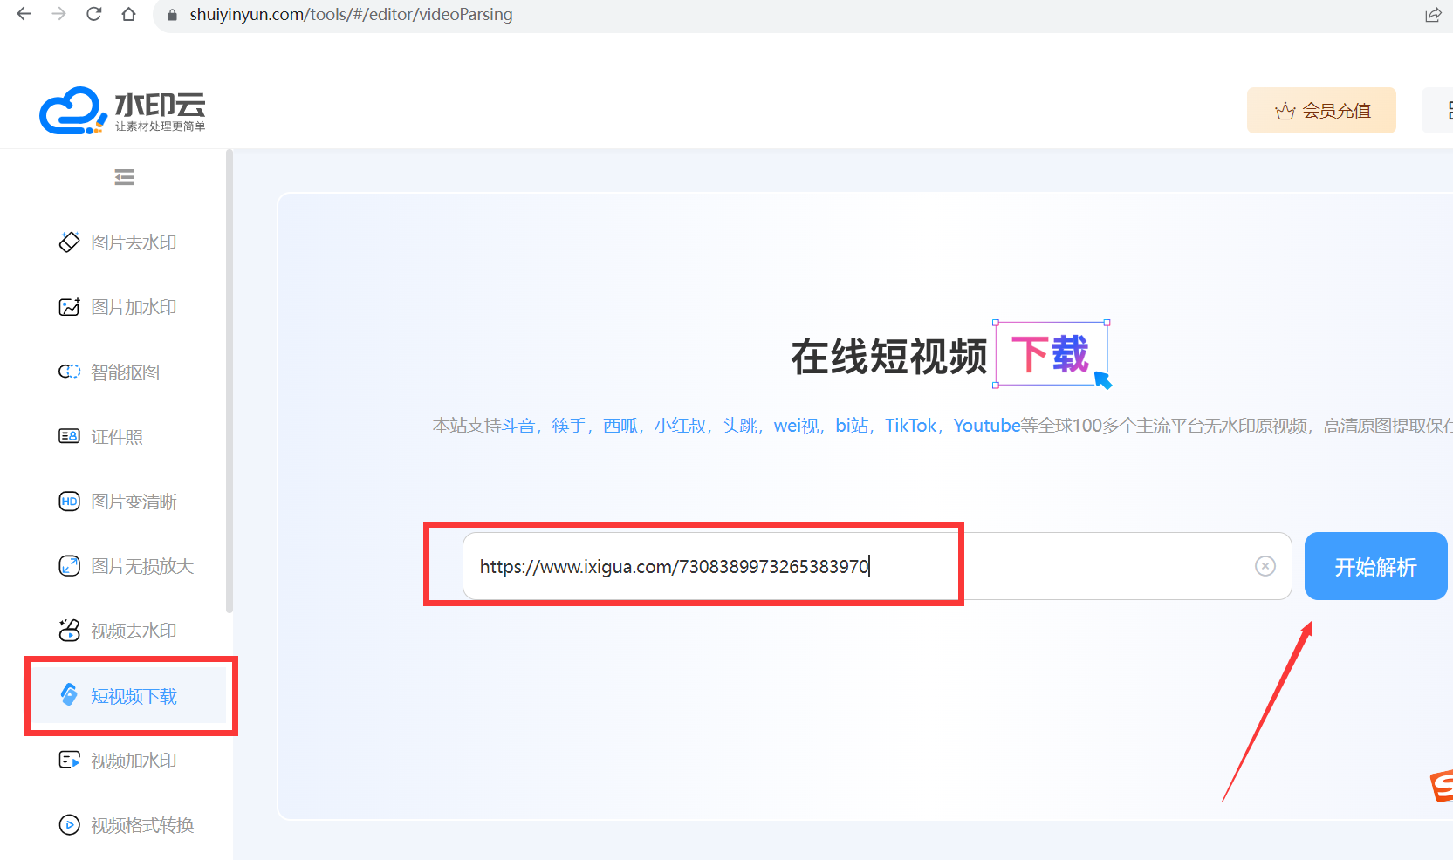
Task: Click the 短视频下载 blue icon
Action: pyautogui.click(x=69, y=694)
